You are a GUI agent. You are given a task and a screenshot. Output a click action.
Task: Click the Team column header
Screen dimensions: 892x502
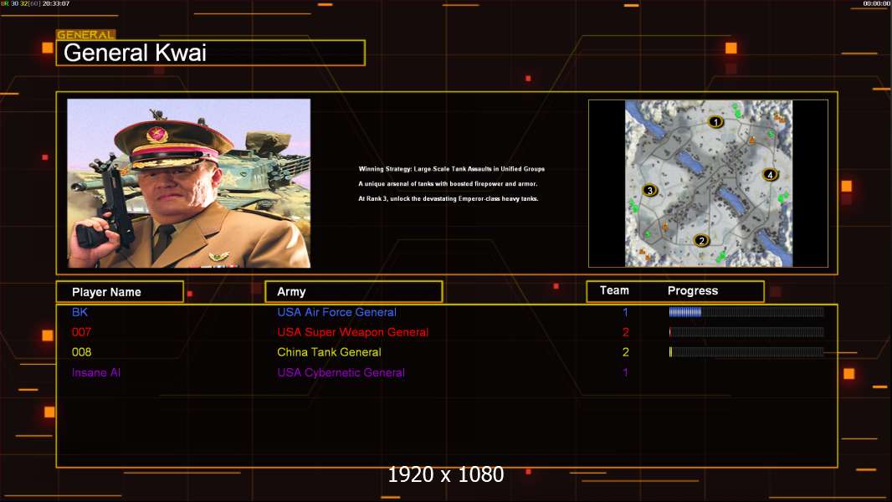[x=614, y=290]
